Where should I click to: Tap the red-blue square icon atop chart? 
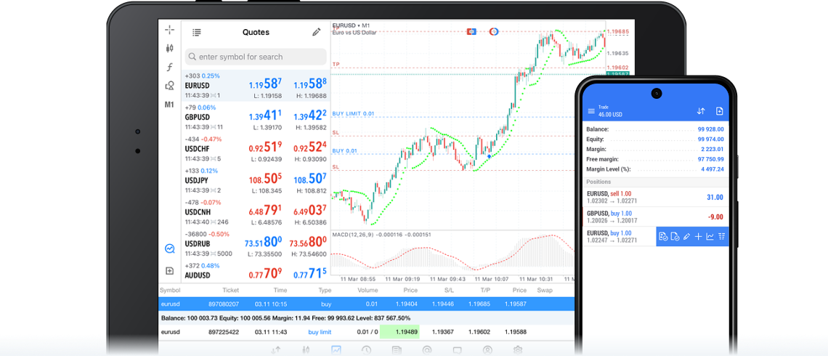tap(471, 32)
